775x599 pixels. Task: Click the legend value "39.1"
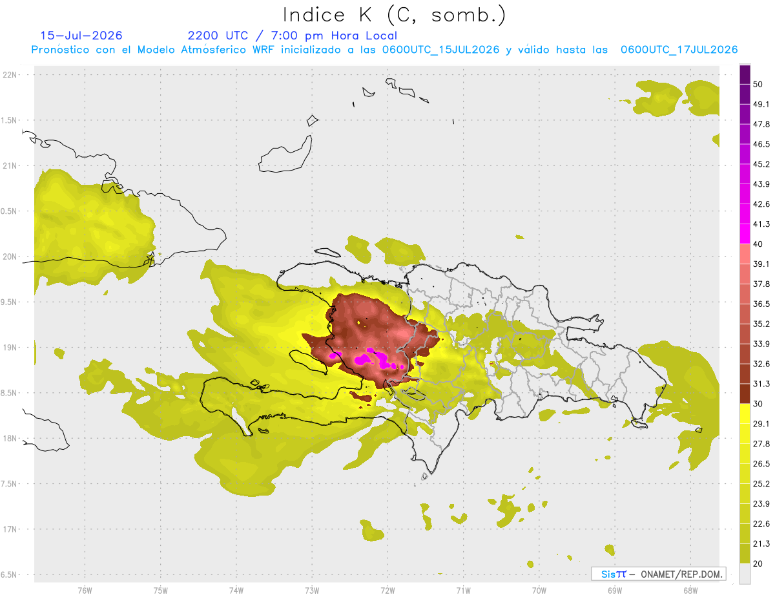[761, 264]
